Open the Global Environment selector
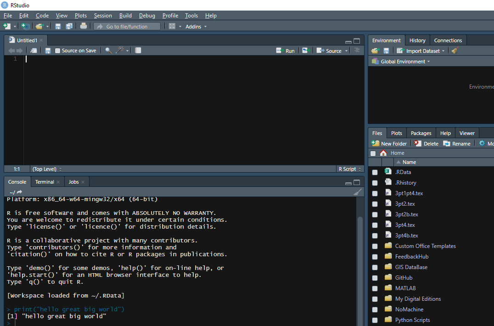 401,62
